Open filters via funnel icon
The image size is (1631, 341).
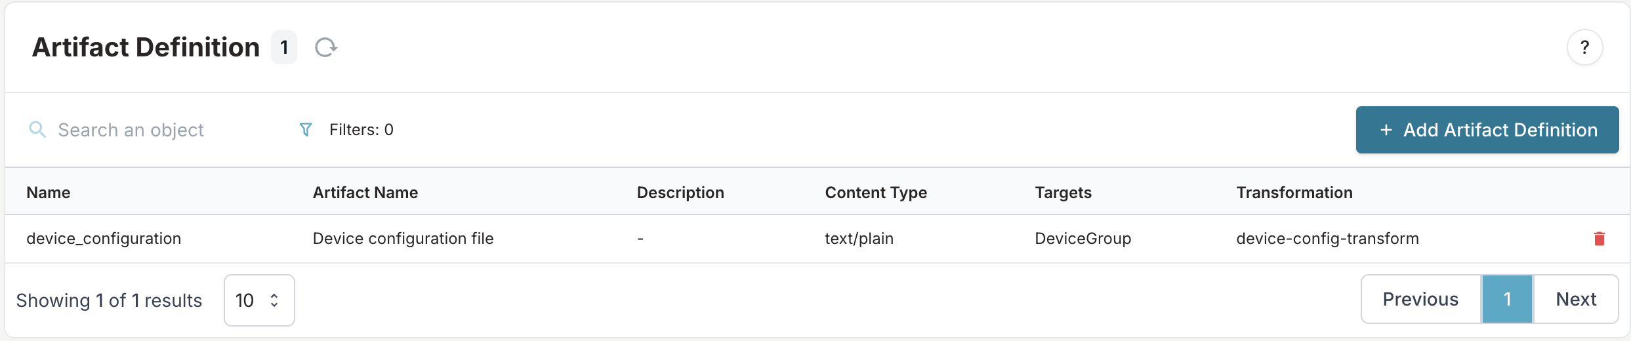click(306, 130)
